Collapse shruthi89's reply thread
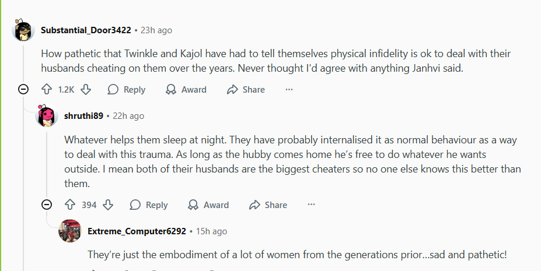The height and width of the screenshot is (271, 541). pos(47,205)
